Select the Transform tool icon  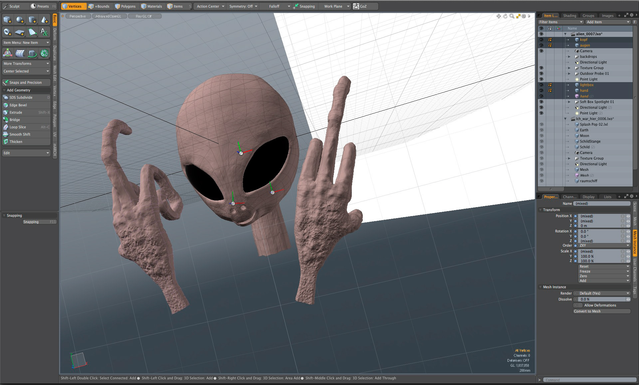[x=7, y=53]
